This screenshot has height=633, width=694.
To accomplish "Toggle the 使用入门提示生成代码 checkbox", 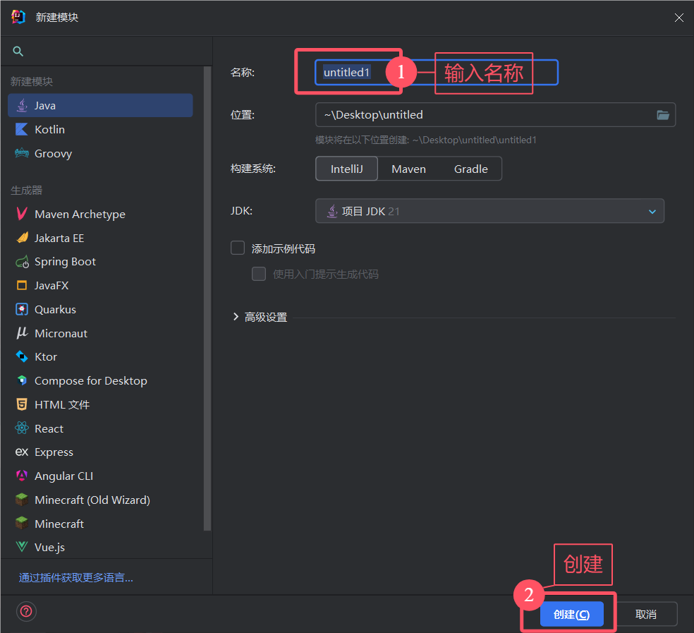I will [x=259, y=275].
